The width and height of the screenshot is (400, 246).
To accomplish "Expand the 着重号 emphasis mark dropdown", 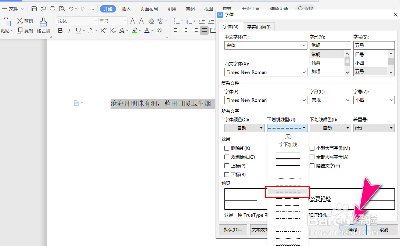I will pos(374,128).
